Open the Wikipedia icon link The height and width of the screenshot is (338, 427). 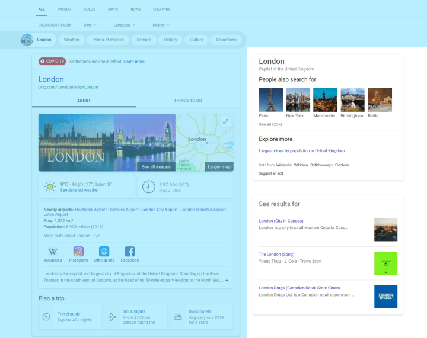point(53,252)
